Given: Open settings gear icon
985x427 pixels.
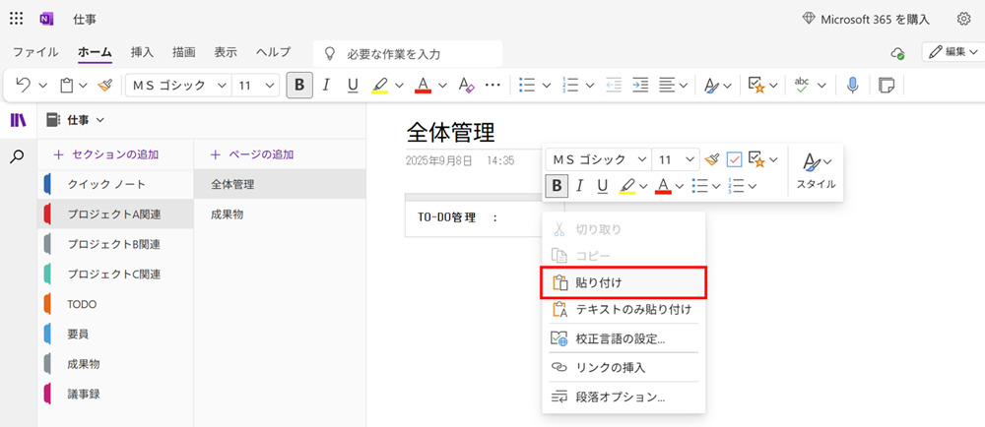Looking at the screenshot, I should pos(963,19).
